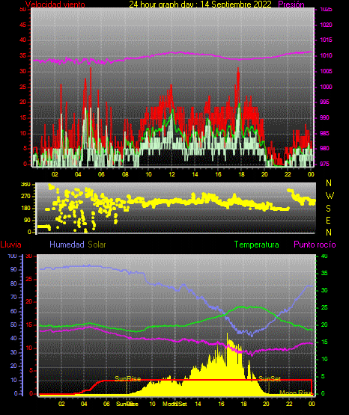Click the '975' value on pressure axis
Viewport: 349px width, 415px height.
point(324,164)
